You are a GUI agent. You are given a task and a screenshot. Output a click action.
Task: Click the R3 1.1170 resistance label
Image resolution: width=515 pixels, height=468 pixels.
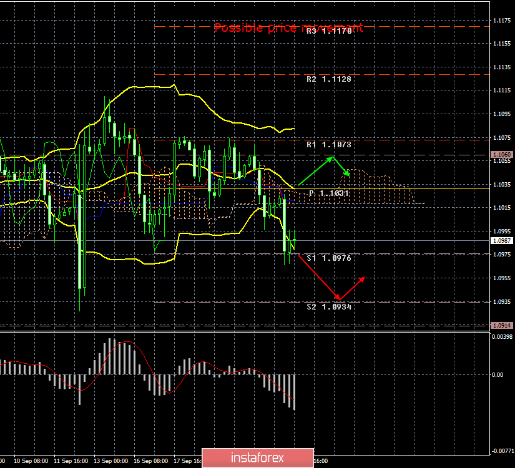click(x=329, y=31)
